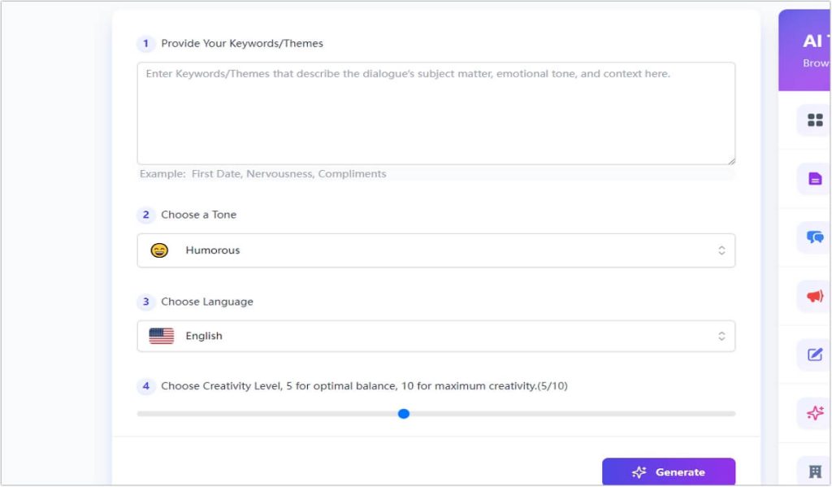Click the textarea resize handle
Screen dimensions: 832x487
click(730, 159)
